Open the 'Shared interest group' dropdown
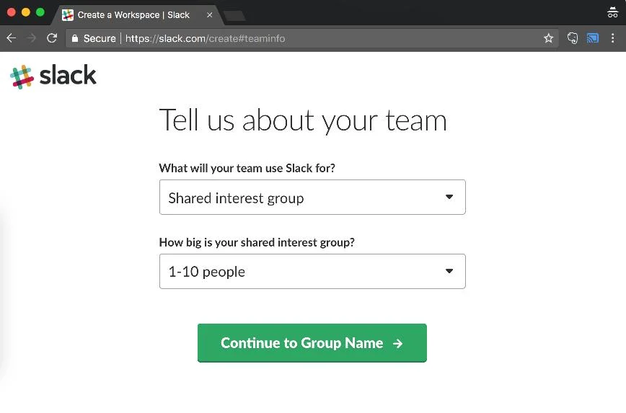 coord(312,197)
